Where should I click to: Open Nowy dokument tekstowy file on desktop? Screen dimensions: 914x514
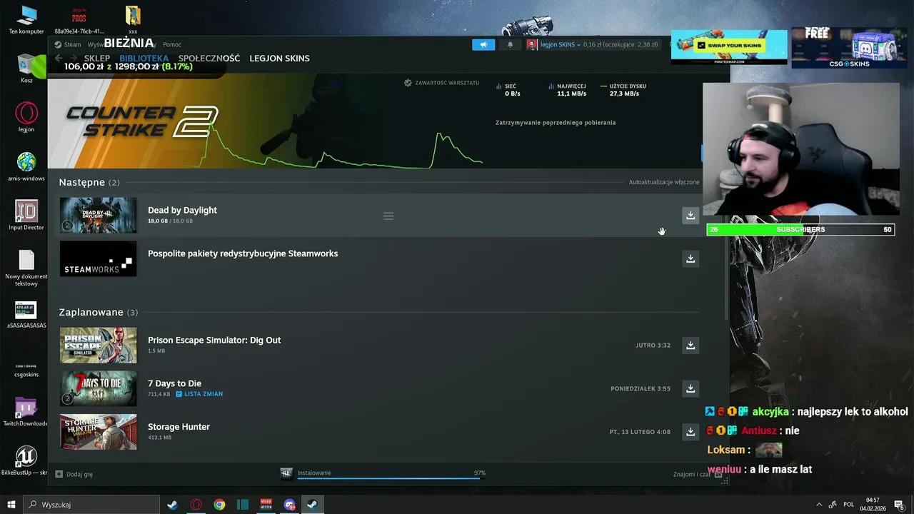tap(26, 268)
